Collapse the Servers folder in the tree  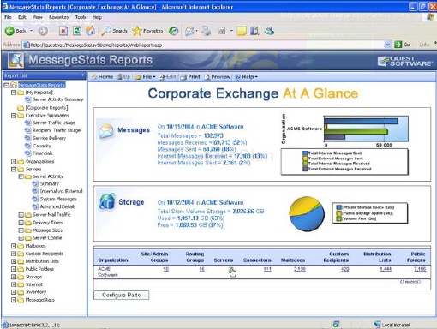click(x=14, y=169)
